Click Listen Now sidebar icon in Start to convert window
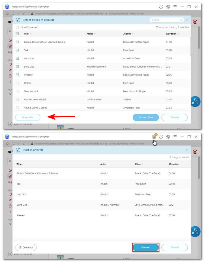Image resolution: width=204 pixels, height=262 pixels. click(10, 170)
